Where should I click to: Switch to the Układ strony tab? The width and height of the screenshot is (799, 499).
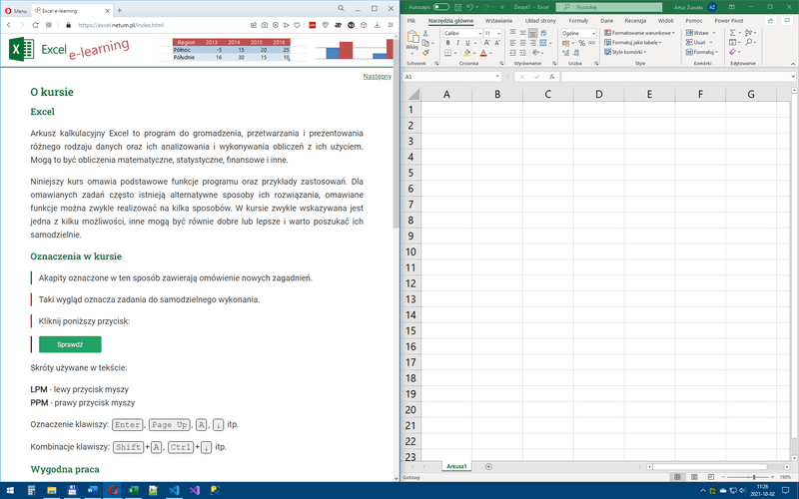click(x=540, y=21)
